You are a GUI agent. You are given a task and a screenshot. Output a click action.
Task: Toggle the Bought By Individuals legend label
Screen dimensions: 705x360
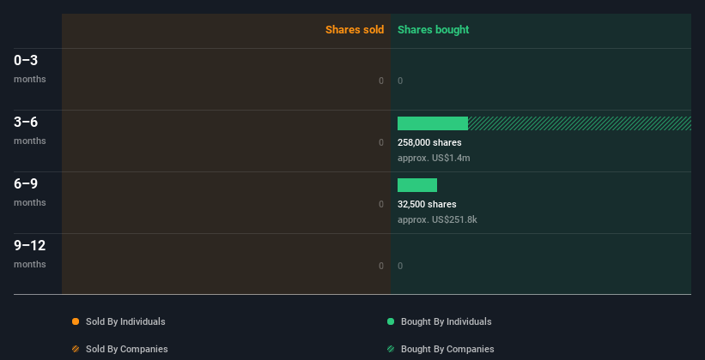pyautogui.click(x=446, y=321)
